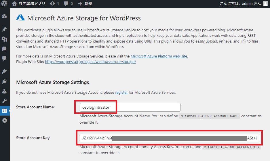Click the MICROSOFT_AZURE_ACCOUNT_NAME constant text
Image resolution: width=270 pixels, height=161 pixels.
point(209,116)
